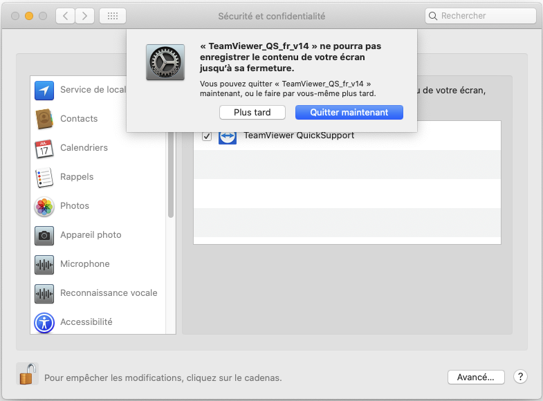
Task: Click Quitter maintenant button
Action: pyautogui.click(x=349, y=112)
